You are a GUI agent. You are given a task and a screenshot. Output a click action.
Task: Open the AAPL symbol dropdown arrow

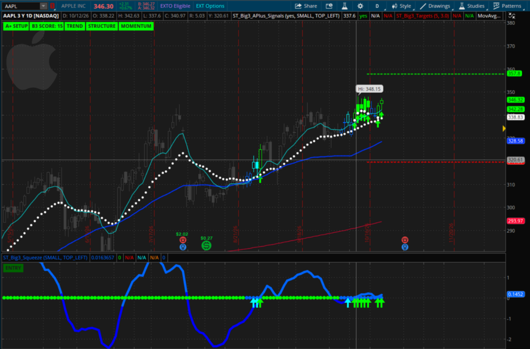[x=43, y=6]
